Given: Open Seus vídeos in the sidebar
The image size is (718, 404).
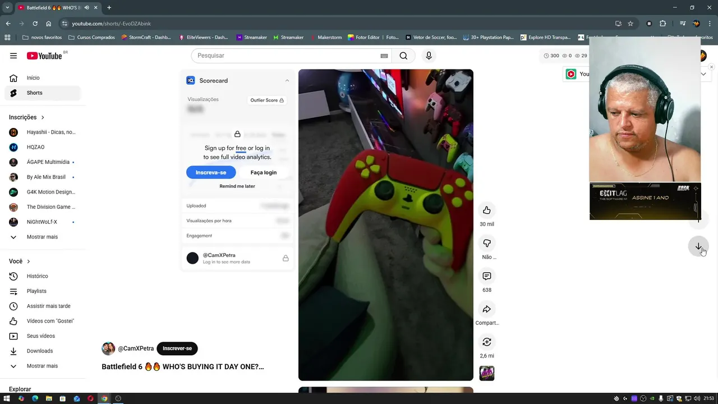Looking at the screenshot, I should point(43,336).
